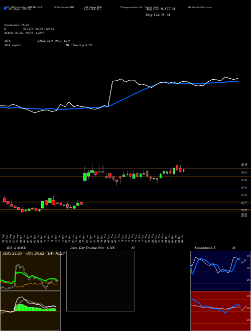Screen dimensions: 251x331
Task: Click the 'Stochastics: 76.22' readout
Action: click(17, 25)
